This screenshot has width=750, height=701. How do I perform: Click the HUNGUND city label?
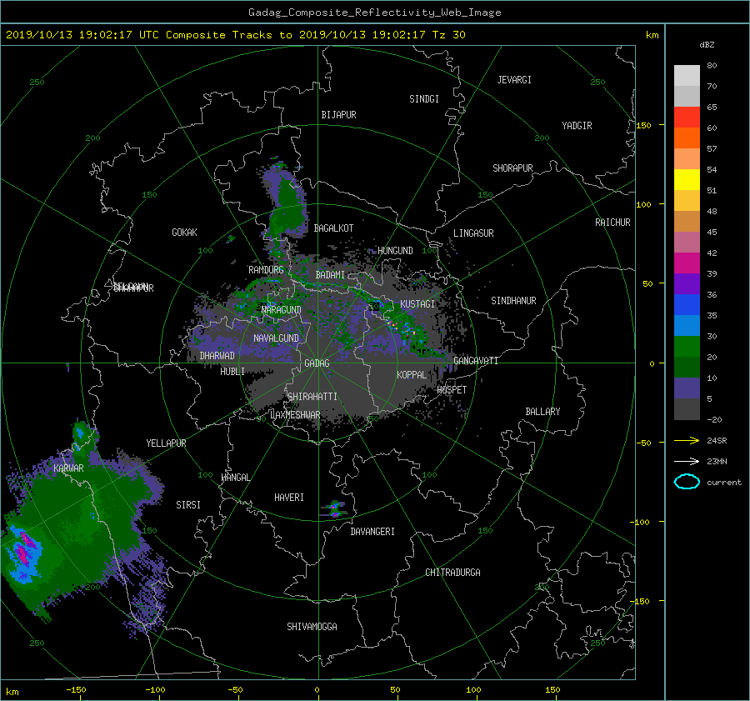tap(395, 251)
